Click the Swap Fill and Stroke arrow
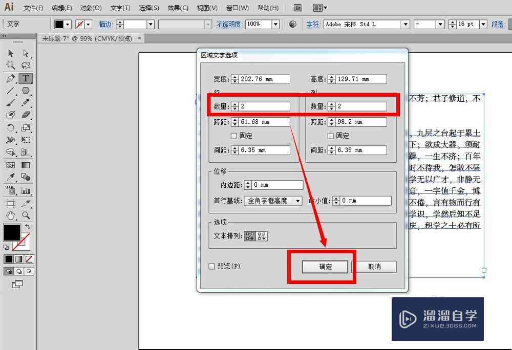The height and width of the screenshot is (350, 512). click(28, 226)
